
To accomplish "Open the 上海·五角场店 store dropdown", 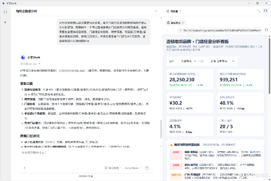I will pyautogui.click(x=222, y=61).
